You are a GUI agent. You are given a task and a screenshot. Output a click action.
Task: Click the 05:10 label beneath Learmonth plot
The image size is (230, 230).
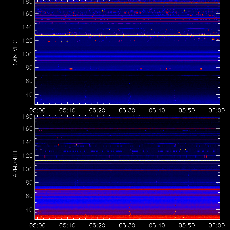click(x=67, y=225)
